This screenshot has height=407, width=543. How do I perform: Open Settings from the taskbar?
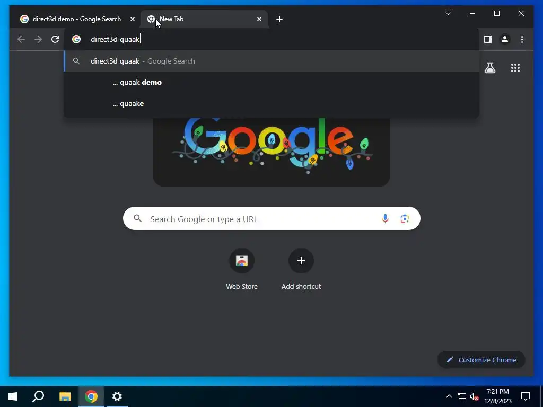tap(117, 396)
